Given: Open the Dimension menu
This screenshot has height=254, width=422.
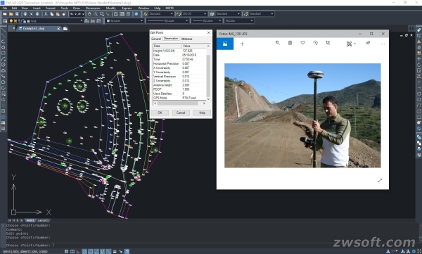Looking at the screenshot, I should click(93, 8).
